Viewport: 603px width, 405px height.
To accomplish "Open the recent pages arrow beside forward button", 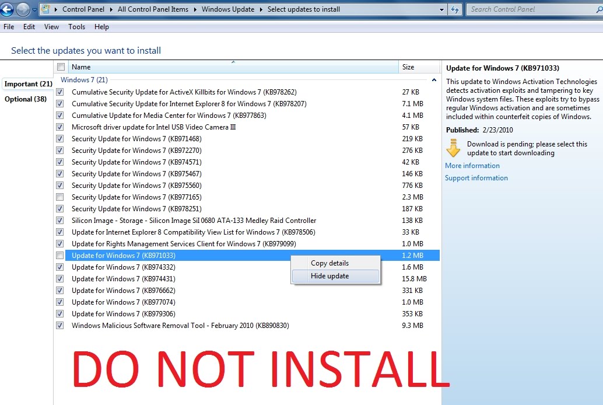I will pos(34,9).
